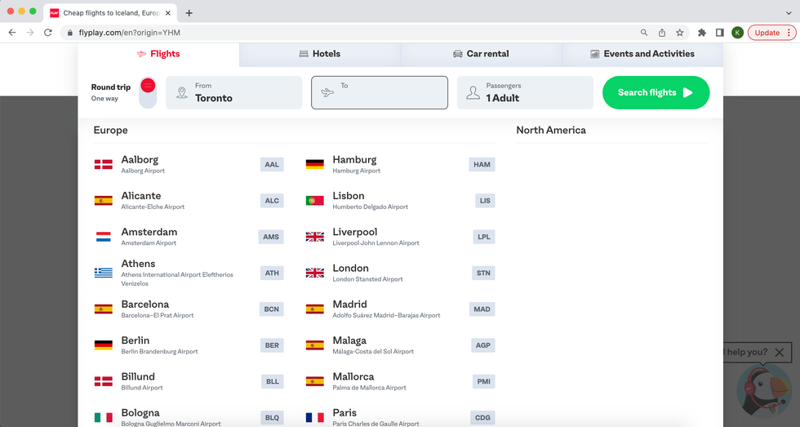Select Billund destination
This screenshot has height=427, width=800.
click(189, 381)
